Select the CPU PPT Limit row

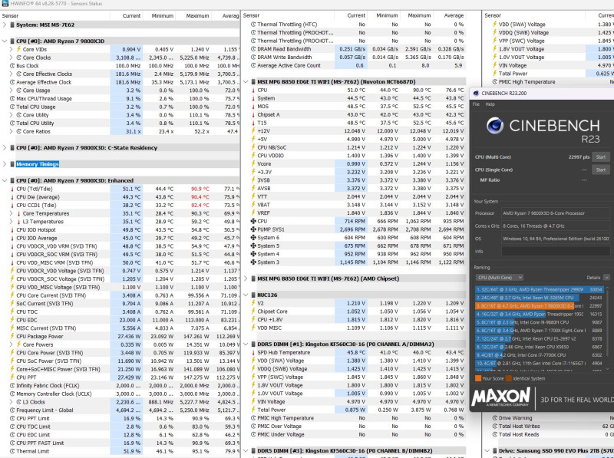(120, 418)
